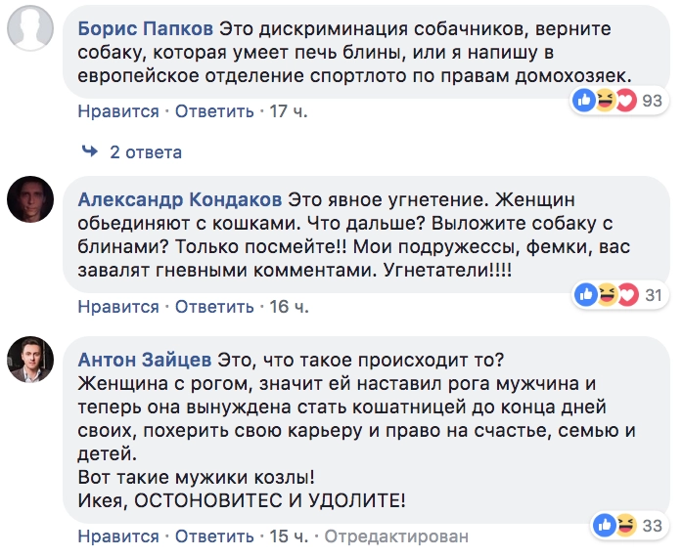Open the "16 ч." timestamp link
The width and height of the screenshot is (683, 557).
(x=288, y=307)
